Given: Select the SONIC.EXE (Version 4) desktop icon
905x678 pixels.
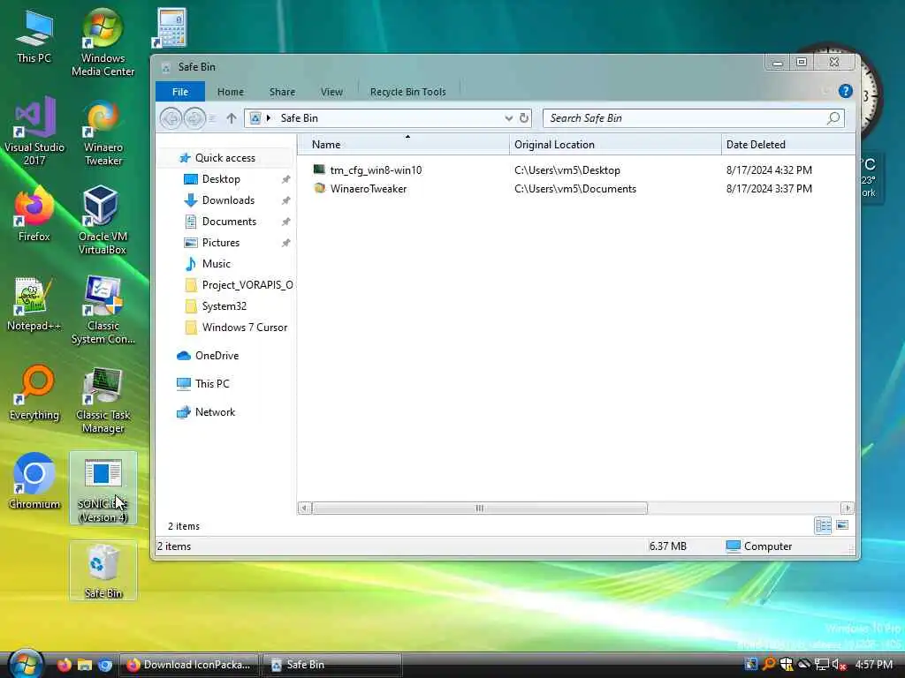Looking at the screenshot, I should [103, 487].
